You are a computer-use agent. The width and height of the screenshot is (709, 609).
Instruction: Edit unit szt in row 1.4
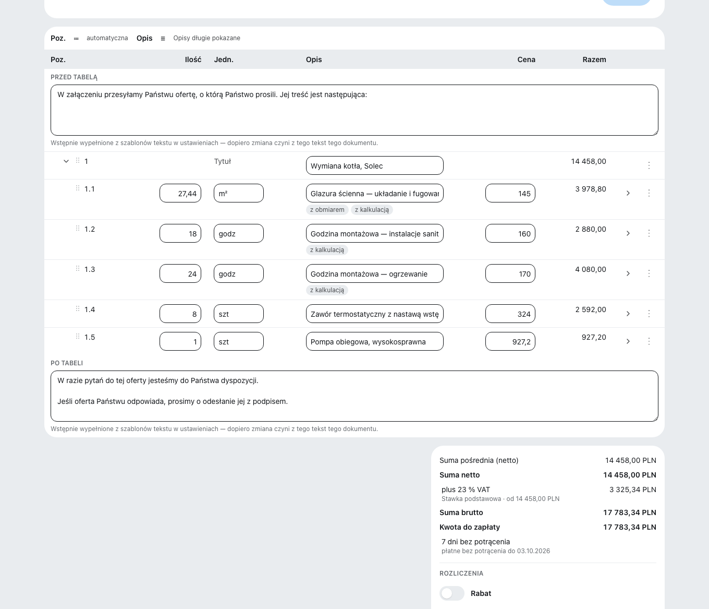[x=239, y=314]
